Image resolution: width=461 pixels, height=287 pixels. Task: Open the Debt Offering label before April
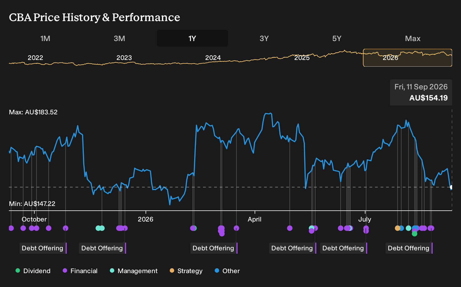pyautogui.click(x=214, y=248)
